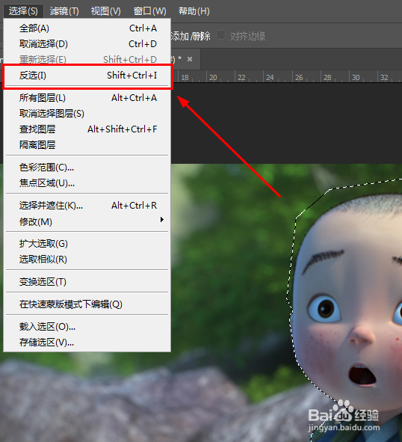Open the 滤镜(T) menu
Image resolution: width=402 pixels, height=442 pixels.
[64, 11]
